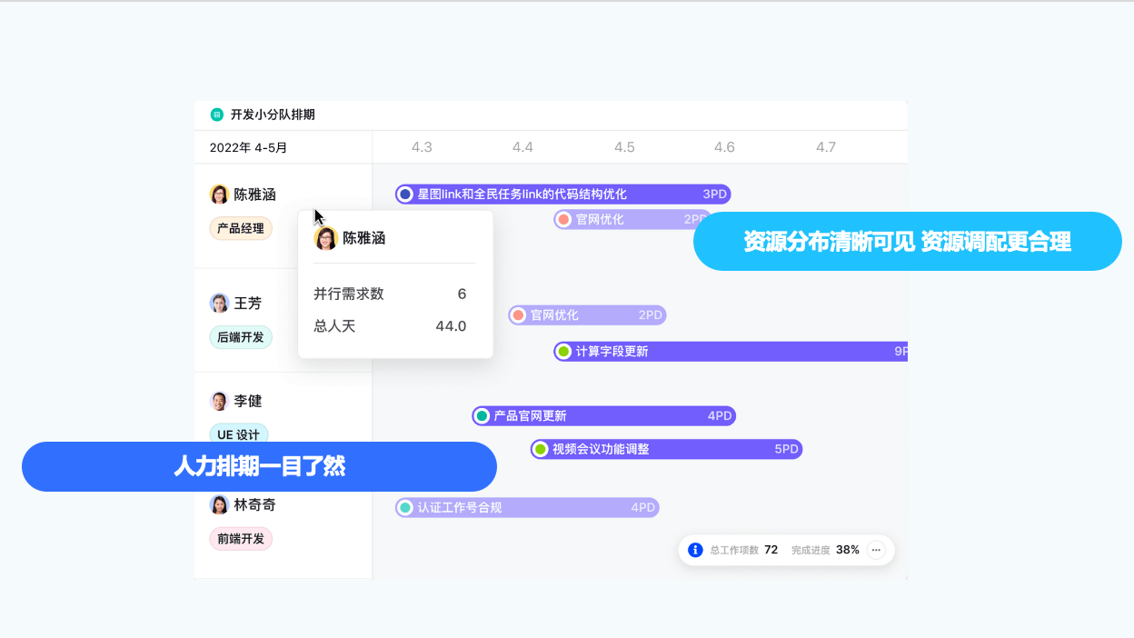Click the status circle on the 产品官网更新 bar

coord(482,416)
